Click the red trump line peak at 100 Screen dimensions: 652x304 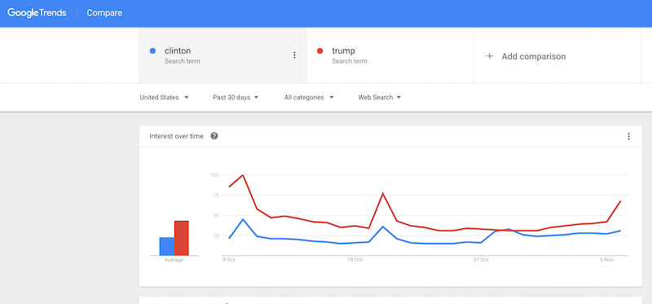point(242,175)
